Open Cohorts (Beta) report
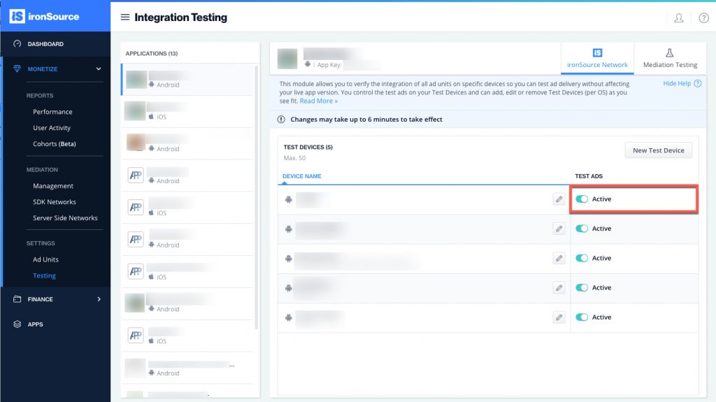The width and height of the screenshot is (716, 402). click(x=55, y=144)
